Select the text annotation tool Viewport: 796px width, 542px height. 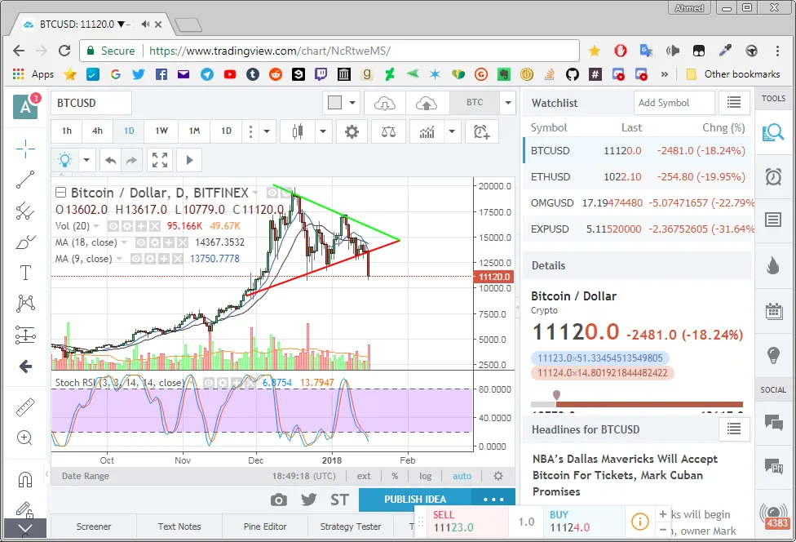pyautogui.click(x=24, y=273)
